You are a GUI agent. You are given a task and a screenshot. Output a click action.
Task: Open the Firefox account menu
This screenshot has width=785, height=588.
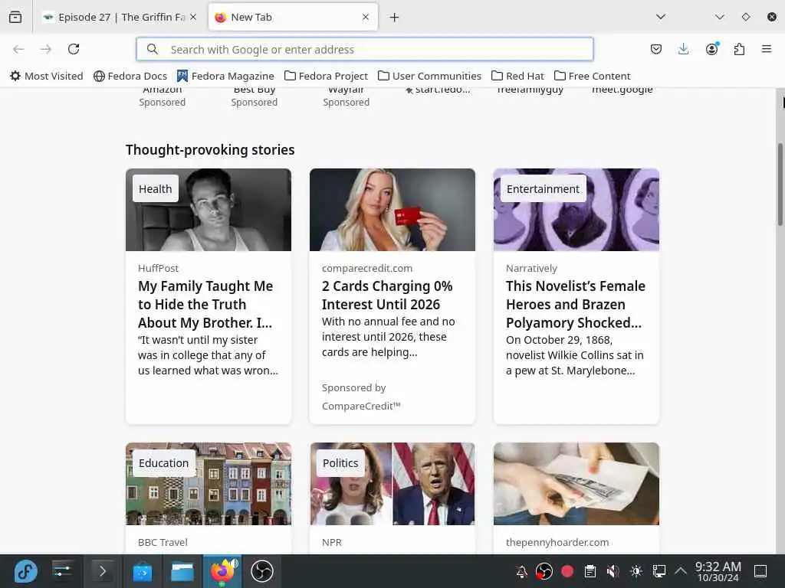click(711, 49)
